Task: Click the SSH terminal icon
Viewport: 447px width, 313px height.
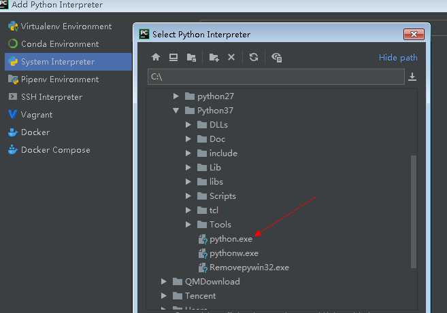Action: coord(12,96)
